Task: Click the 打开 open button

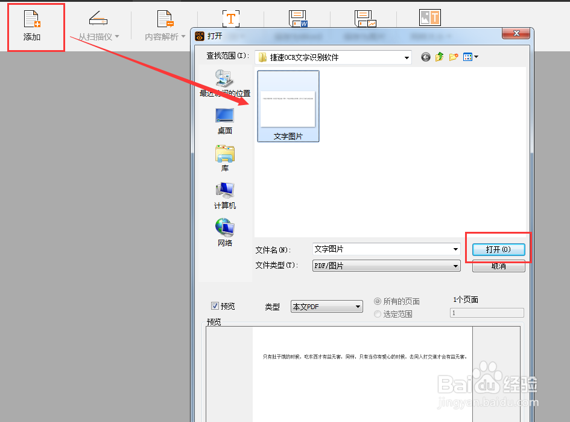Action: [498, 249]
